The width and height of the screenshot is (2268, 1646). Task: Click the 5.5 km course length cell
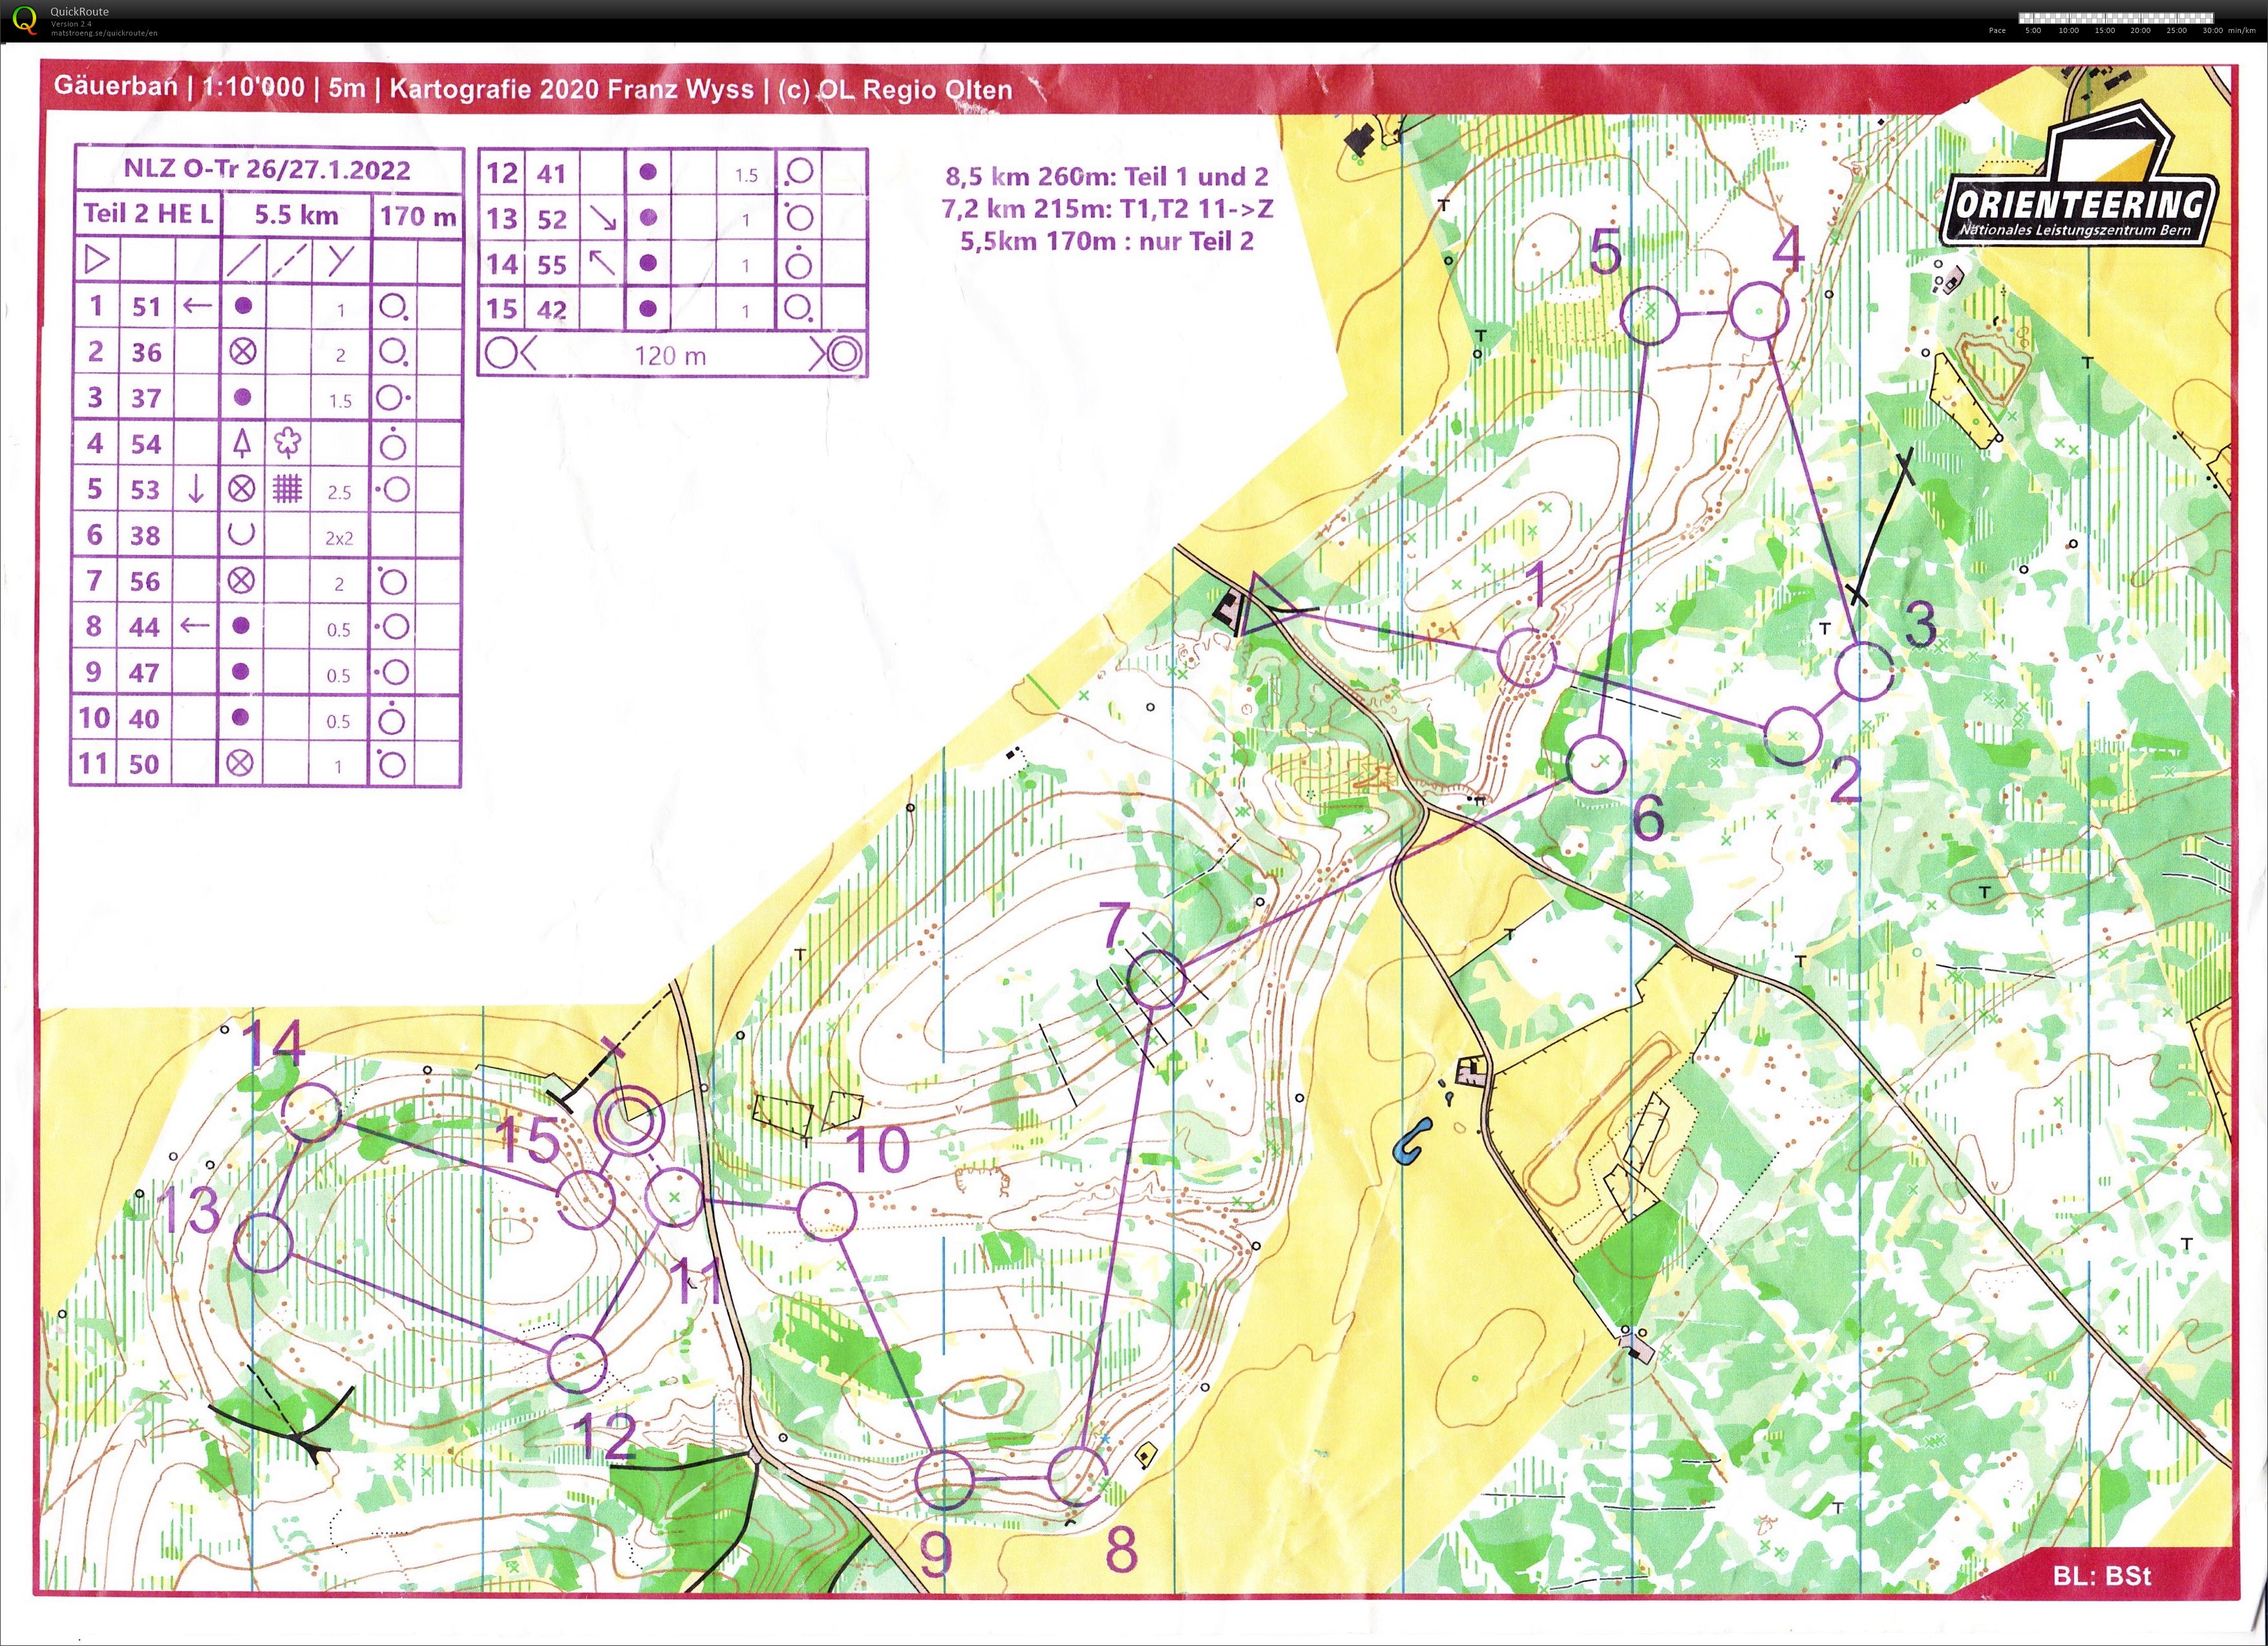296,215
